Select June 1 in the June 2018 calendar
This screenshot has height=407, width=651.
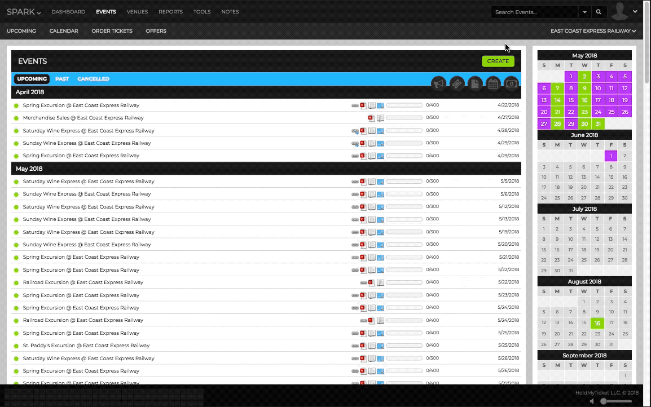tap(611, 156)
